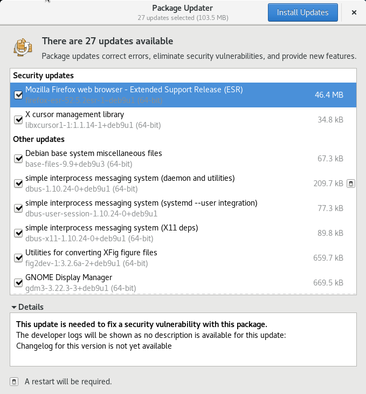Click the Other updates group header
The image size is (366, 394).
[38, 139]
